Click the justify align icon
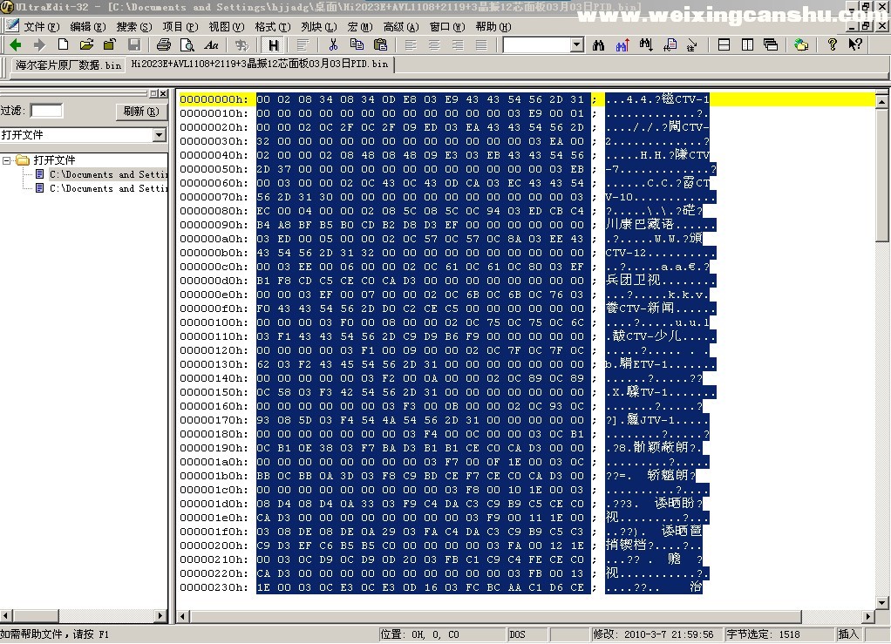Screen dimensions: 891x644 click(481, 44)
